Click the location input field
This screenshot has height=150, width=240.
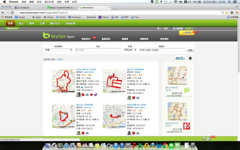[x=98, y=50]
